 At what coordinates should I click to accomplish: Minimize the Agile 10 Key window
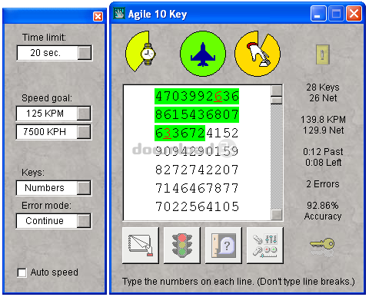(x=318, y=14)
